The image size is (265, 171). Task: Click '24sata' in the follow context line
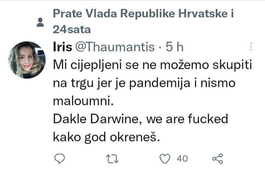click(71, 29)
